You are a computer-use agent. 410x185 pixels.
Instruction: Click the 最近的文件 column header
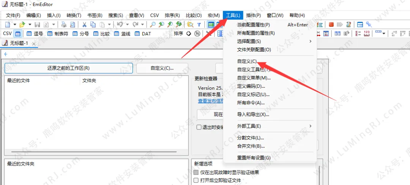(x=43, y=80)
